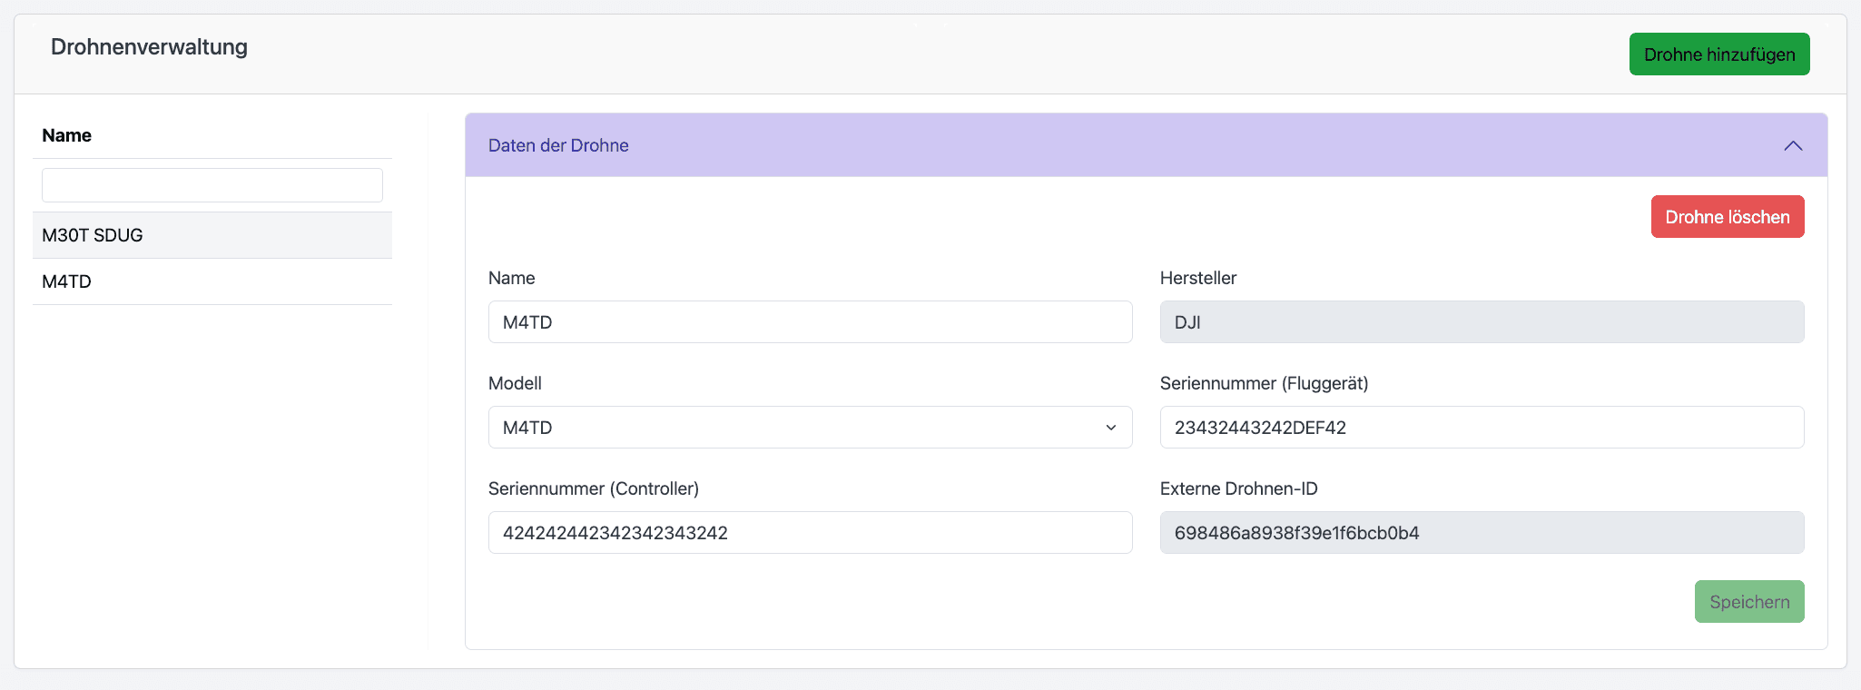
Task: Select M30T SDUG in the drone list
Action: 212,235
